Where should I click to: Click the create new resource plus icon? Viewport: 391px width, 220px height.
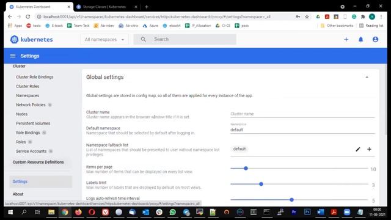click(346, 39)
